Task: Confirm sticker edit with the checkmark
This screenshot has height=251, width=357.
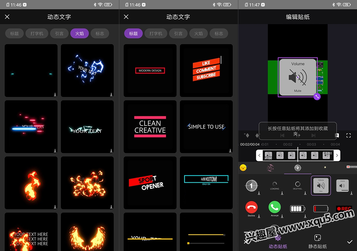Action: tap(350, 242)
